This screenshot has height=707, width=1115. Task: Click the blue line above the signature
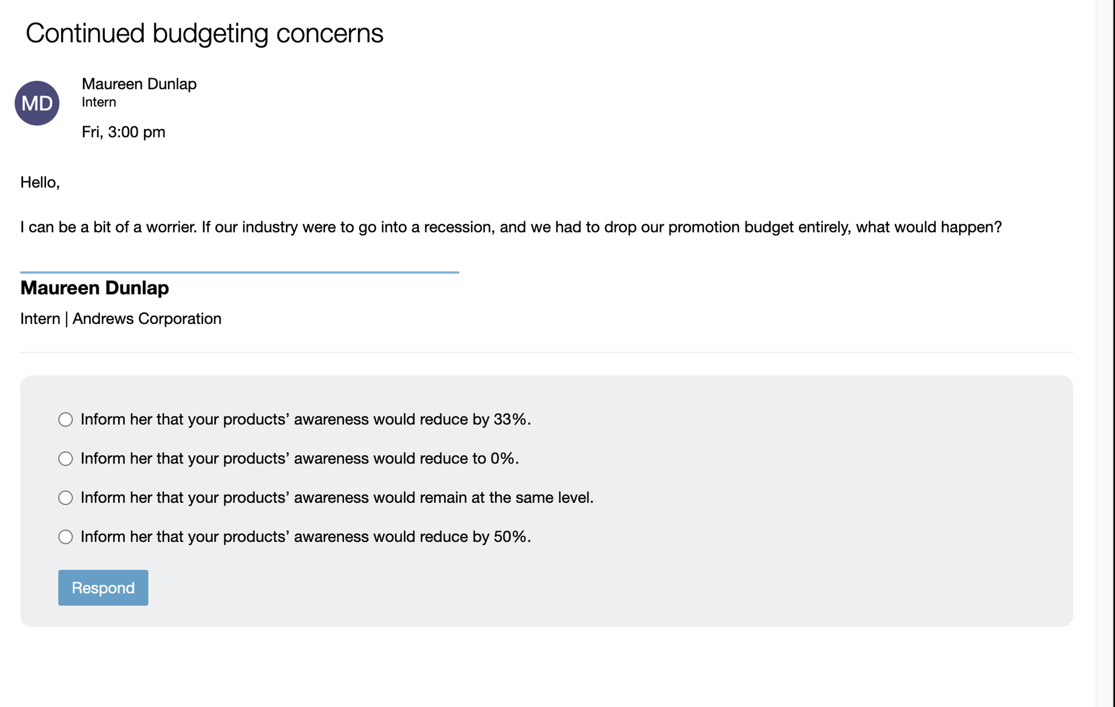(x=239, y=272)
